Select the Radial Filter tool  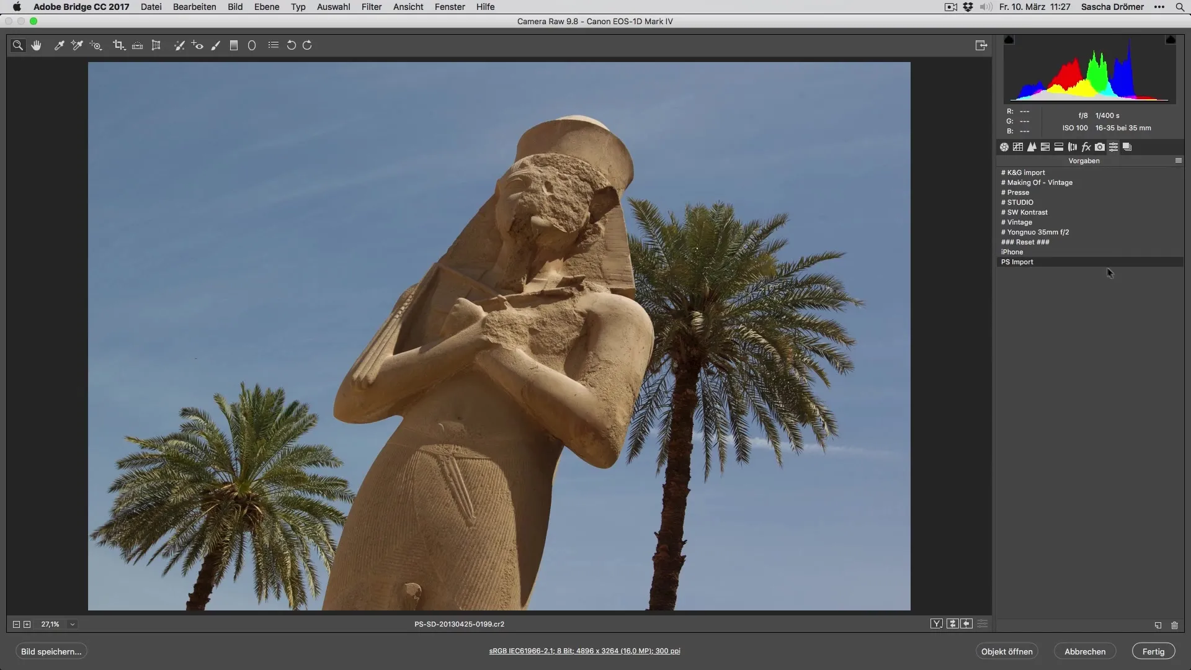pos(252,45)
